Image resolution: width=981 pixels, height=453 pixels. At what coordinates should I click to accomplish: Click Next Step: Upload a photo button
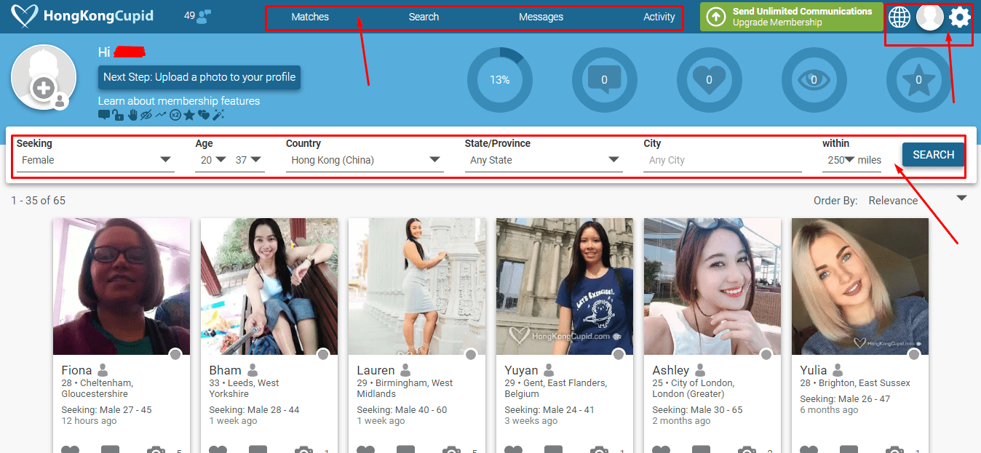click(199, 76)
